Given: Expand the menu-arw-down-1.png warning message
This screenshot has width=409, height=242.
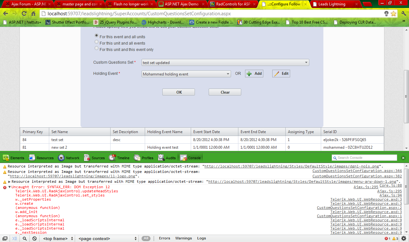Looking at the screenshot, I should pyautogui.click(x=10, y=181).
